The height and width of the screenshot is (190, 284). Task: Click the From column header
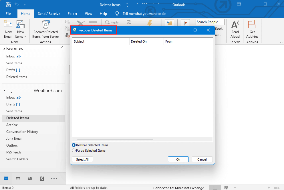coord(188,41)
